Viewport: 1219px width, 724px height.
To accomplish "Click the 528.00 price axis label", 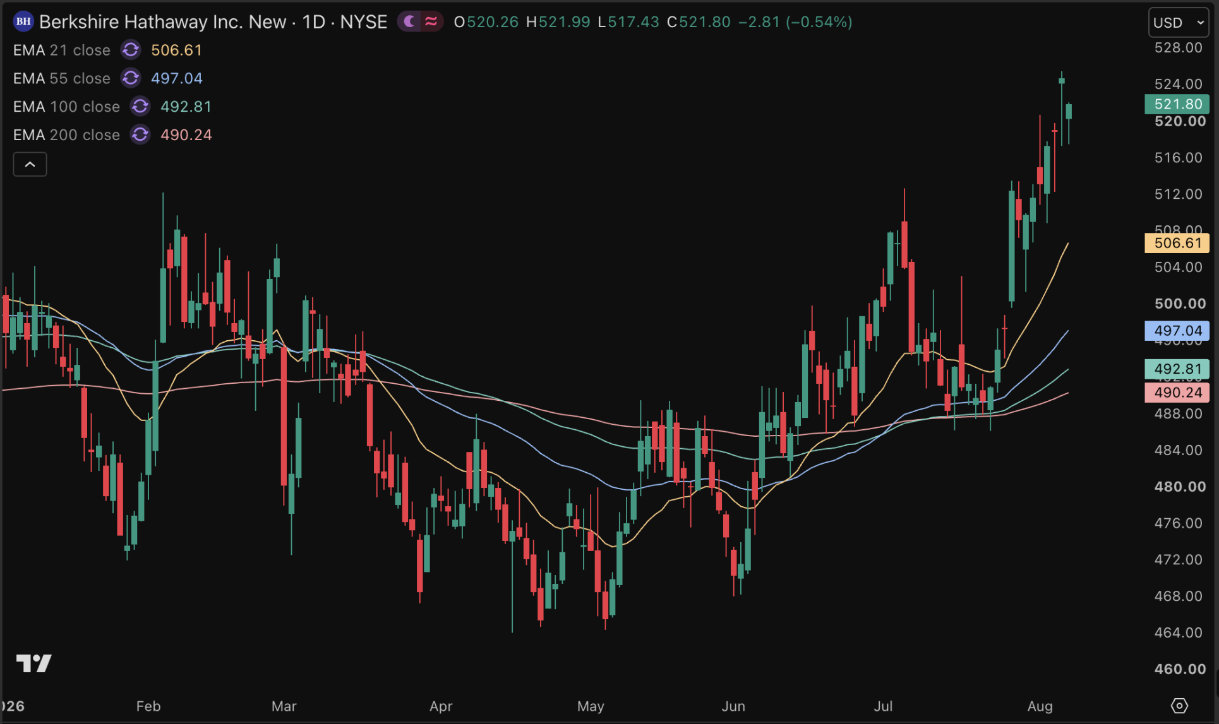I will (x=1179, y=48).
